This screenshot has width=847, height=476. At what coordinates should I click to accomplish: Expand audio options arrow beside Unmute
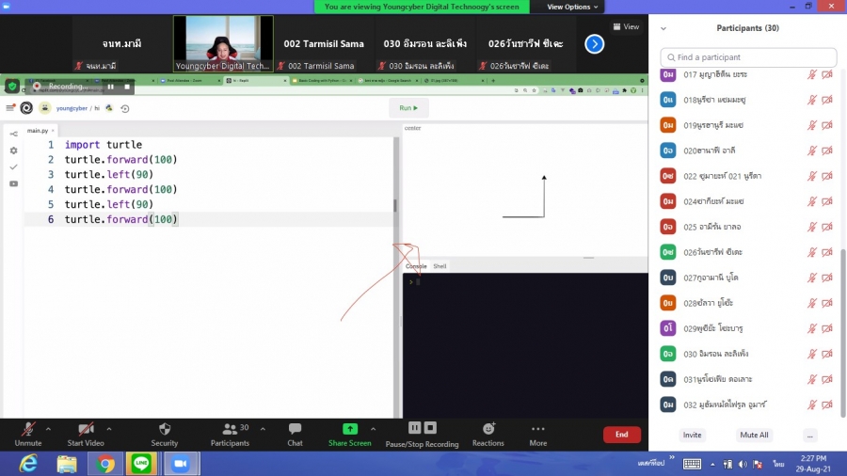point(48,428)
